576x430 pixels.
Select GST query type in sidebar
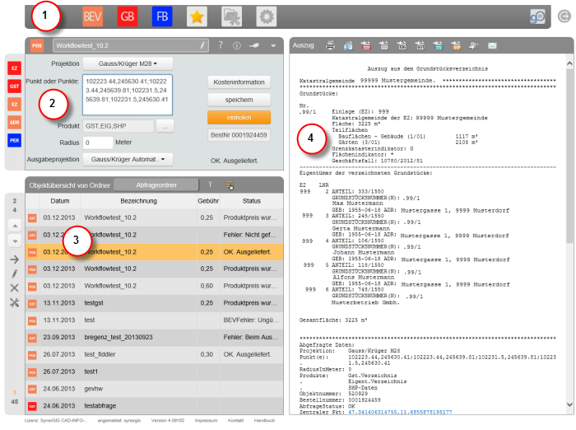pyautogui.click(x=14, y=86)
